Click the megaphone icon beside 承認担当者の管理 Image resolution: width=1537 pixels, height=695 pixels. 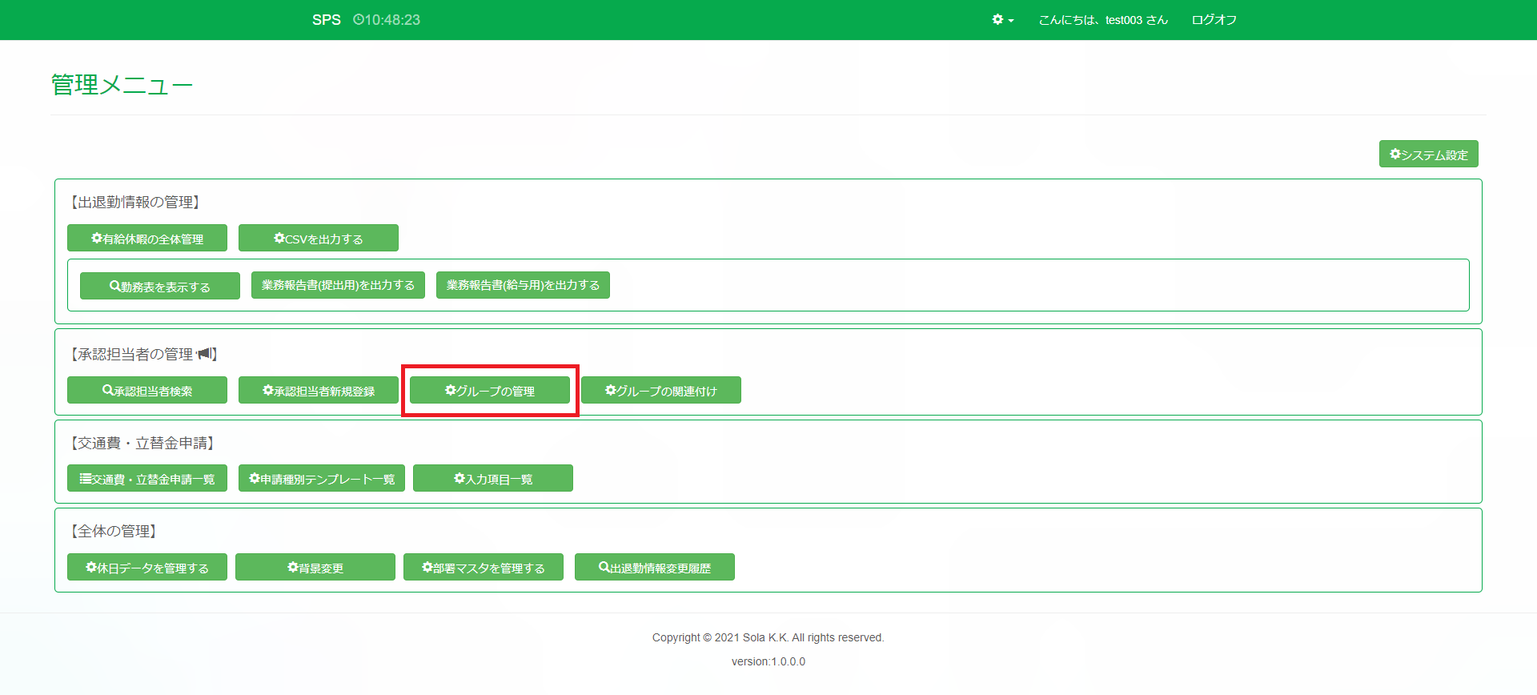pos(205,353)
